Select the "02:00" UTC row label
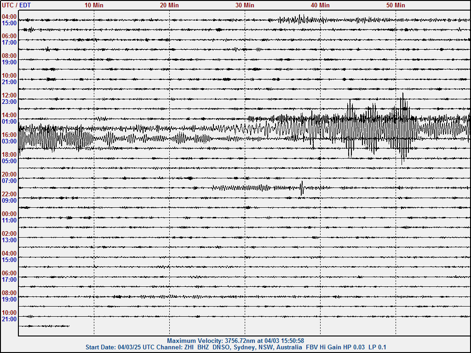Screen dimensions: 471x353 pyautogui.click(x=9, y=234)
